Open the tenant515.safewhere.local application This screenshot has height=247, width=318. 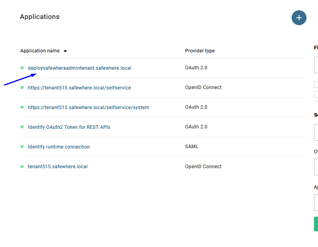tap(58, 167)
